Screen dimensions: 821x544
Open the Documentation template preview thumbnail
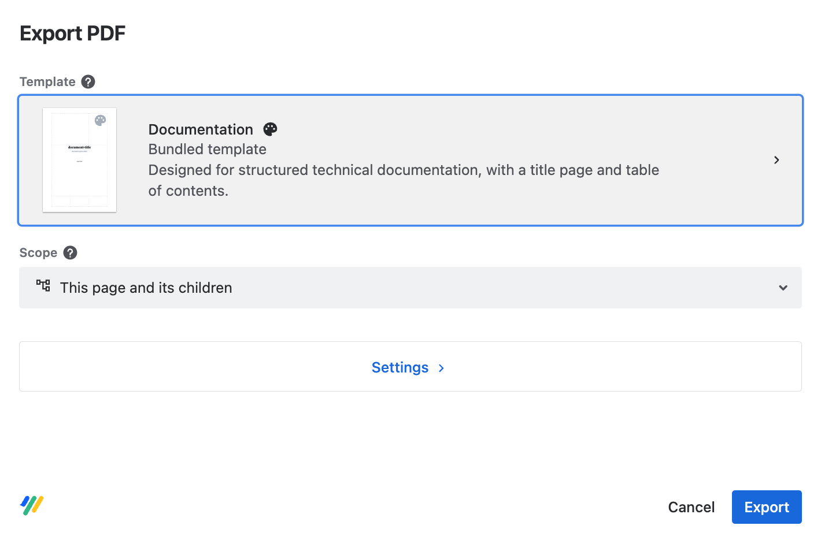[x=80, y=160]
